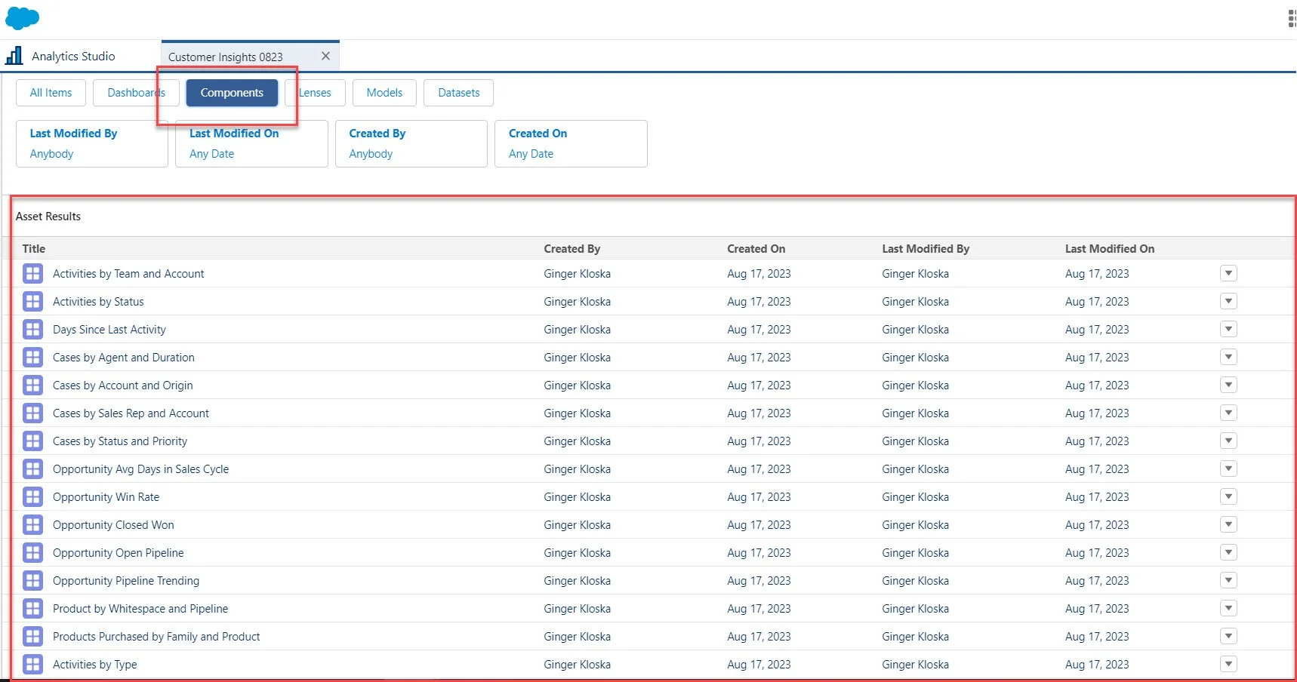The height and width of the screenshot is (682, 1297).
Task: Click the component icon beside Cases by Account and Origin
Action: (32, 385)
